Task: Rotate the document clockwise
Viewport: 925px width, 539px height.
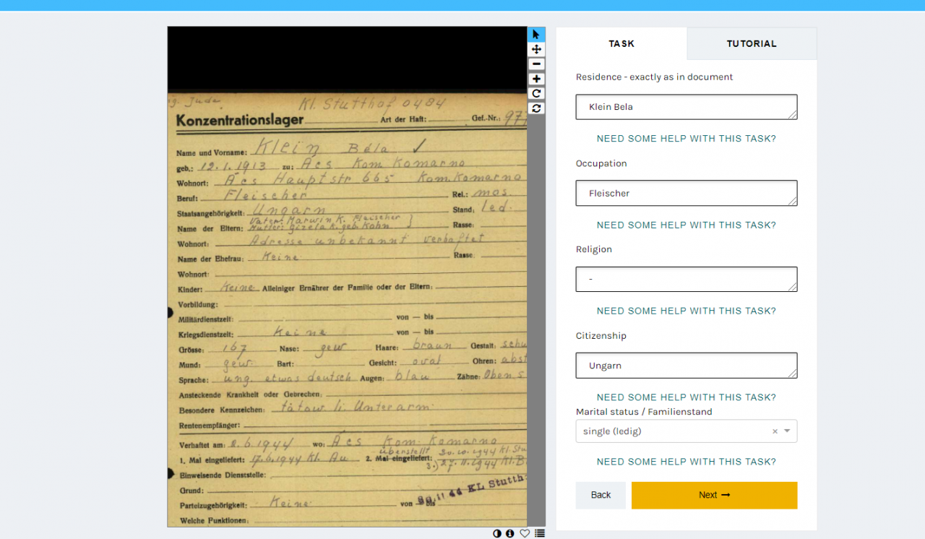Action: [536, 93]
